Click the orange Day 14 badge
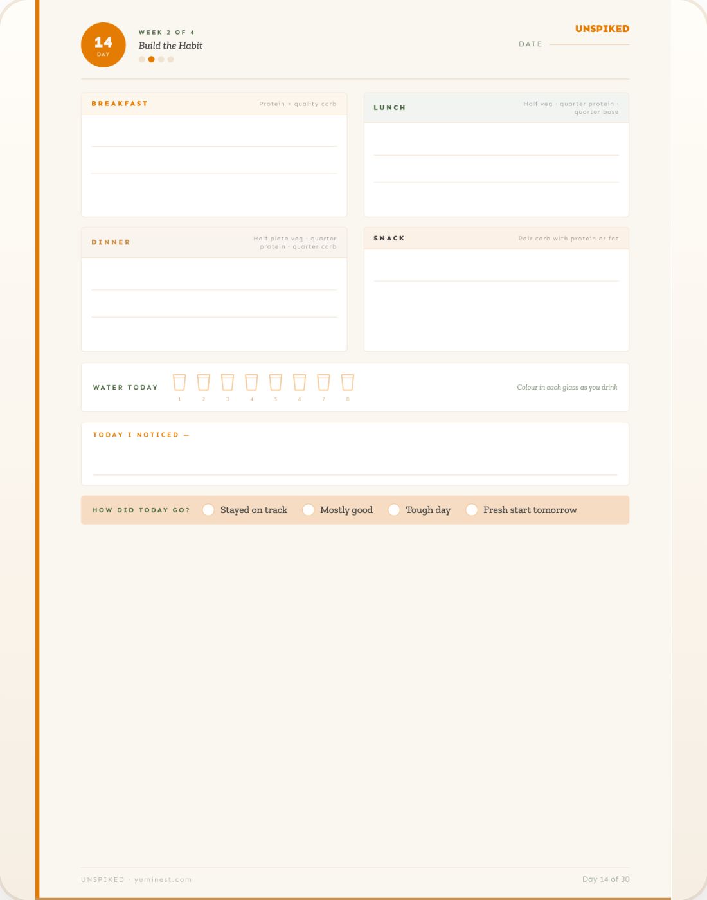The width and height of the screenshot is (707, 900). 103,45
